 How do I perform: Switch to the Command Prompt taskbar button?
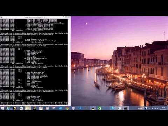point(126,108)
